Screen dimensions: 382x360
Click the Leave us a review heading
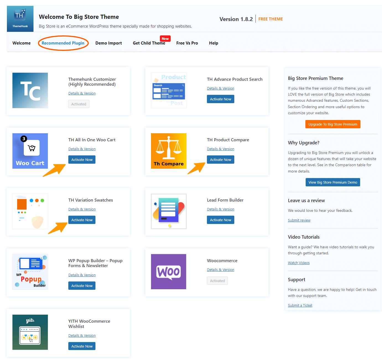(306, 200)
